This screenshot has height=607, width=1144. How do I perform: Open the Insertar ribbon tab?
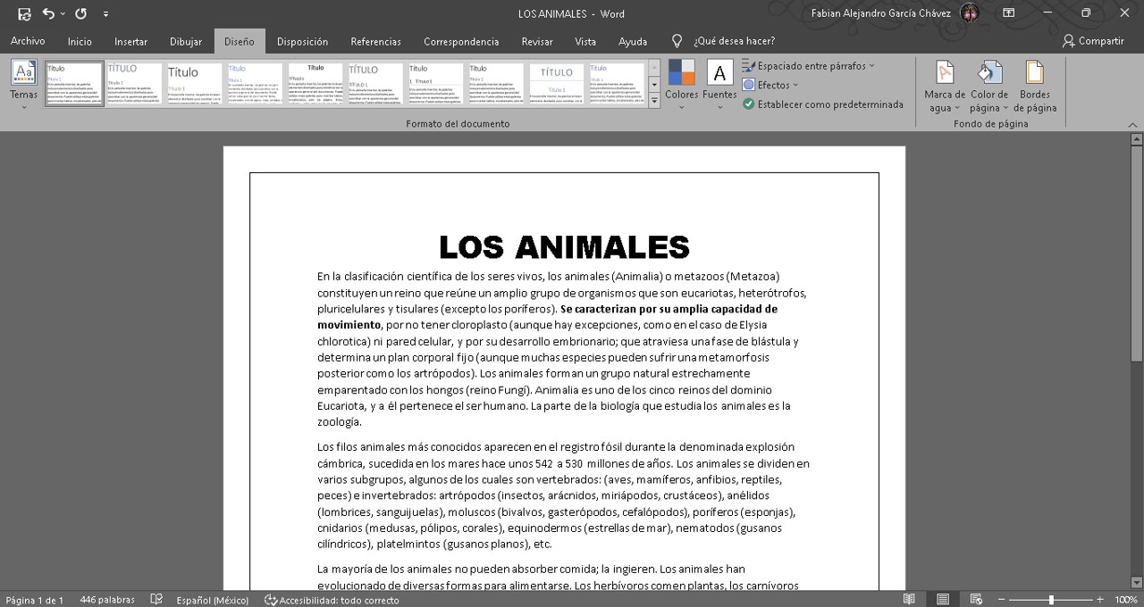tap(130, 41)
